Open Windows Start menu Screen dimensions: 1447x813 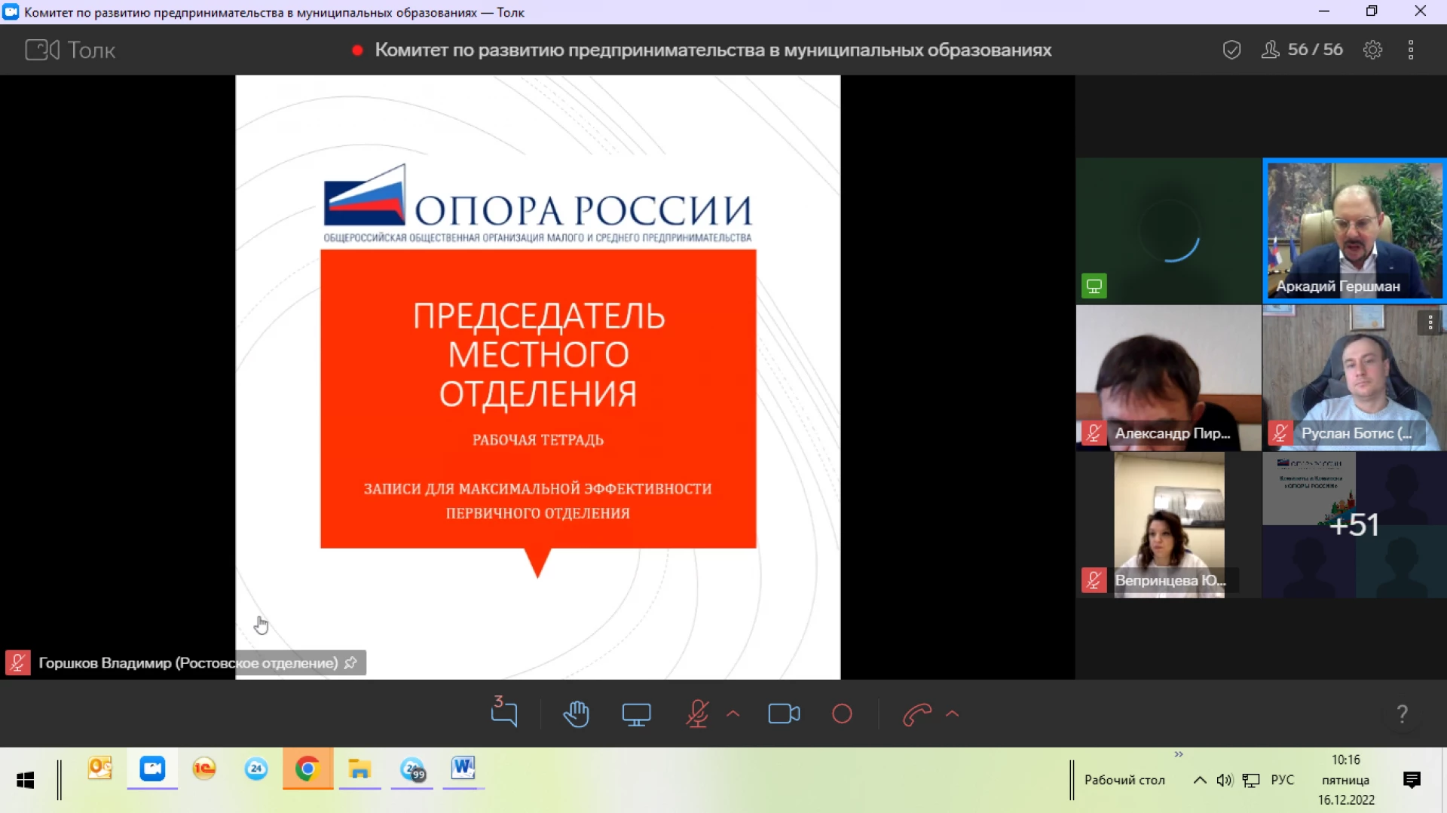(26, 780)
